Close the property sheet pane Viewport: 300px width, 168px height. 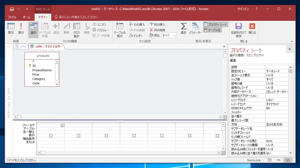point(290,49)
